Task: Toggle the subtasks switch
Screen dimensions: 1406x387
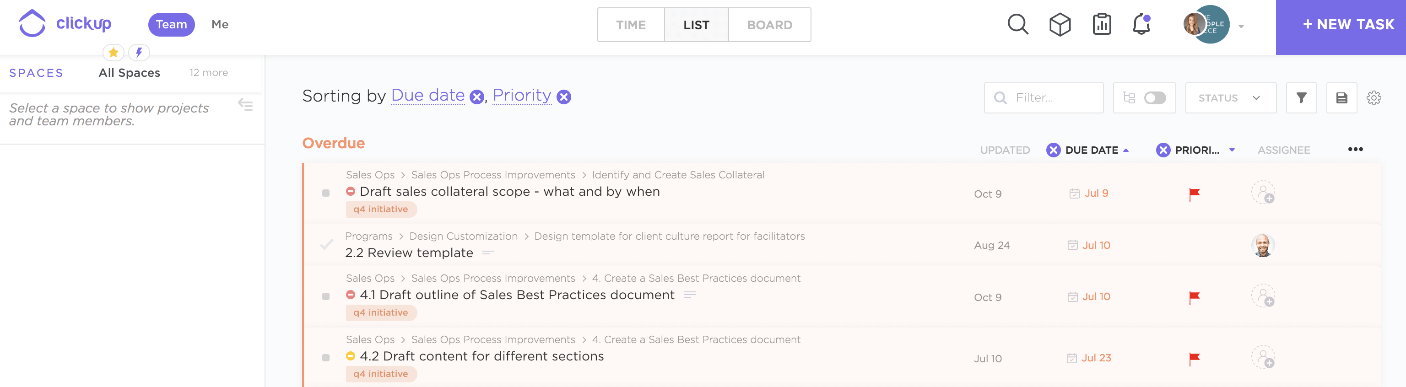Action: pos(1154,98)
